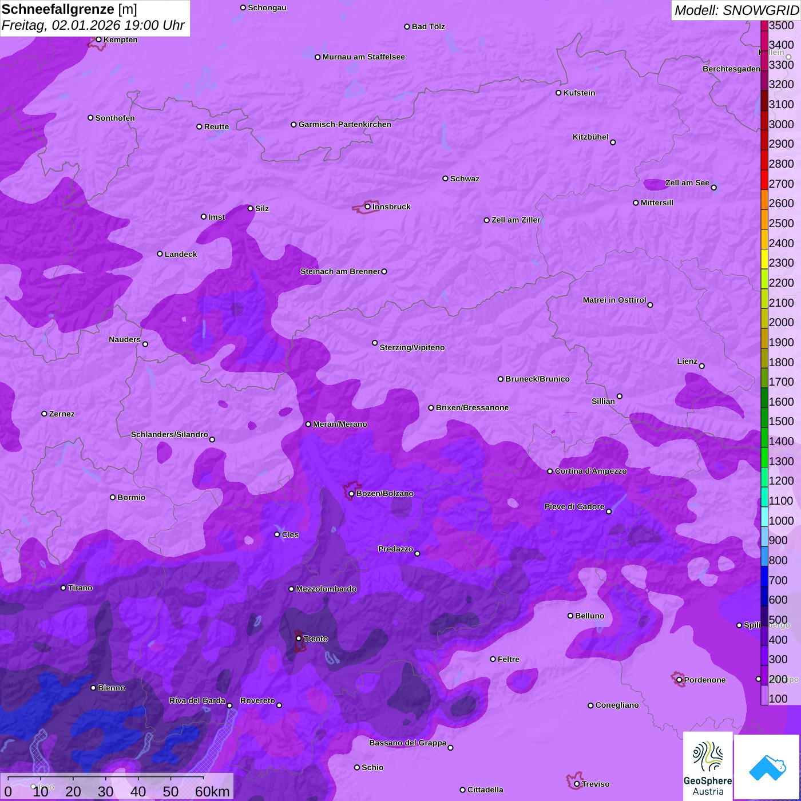Click the Murnau am Staffelsee label
Image resolution: width=801 pixels, height=801 pixels.
363,57
